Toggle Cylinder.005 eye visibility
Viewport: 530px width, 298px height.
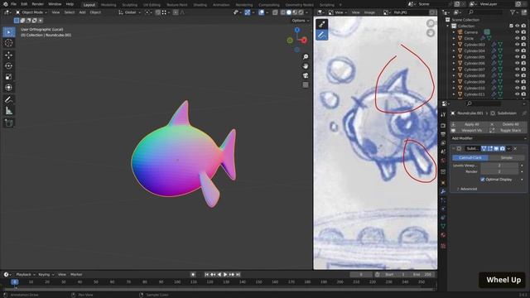pos(517,57)
